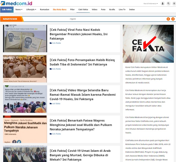
Task: Click the medcom.id logo
Action: (x=16, y=3)
